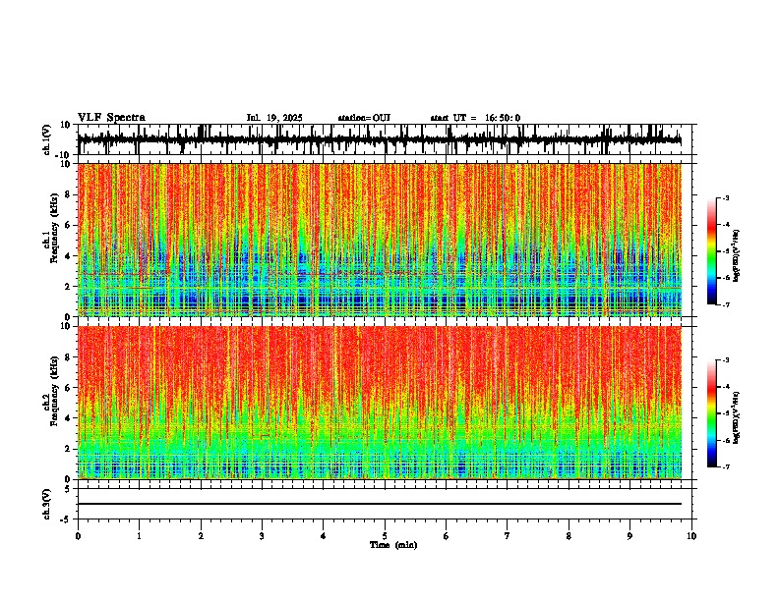Click the ch.1 color scale bar
Screen dimensions: 779x601
pos(711,251)
